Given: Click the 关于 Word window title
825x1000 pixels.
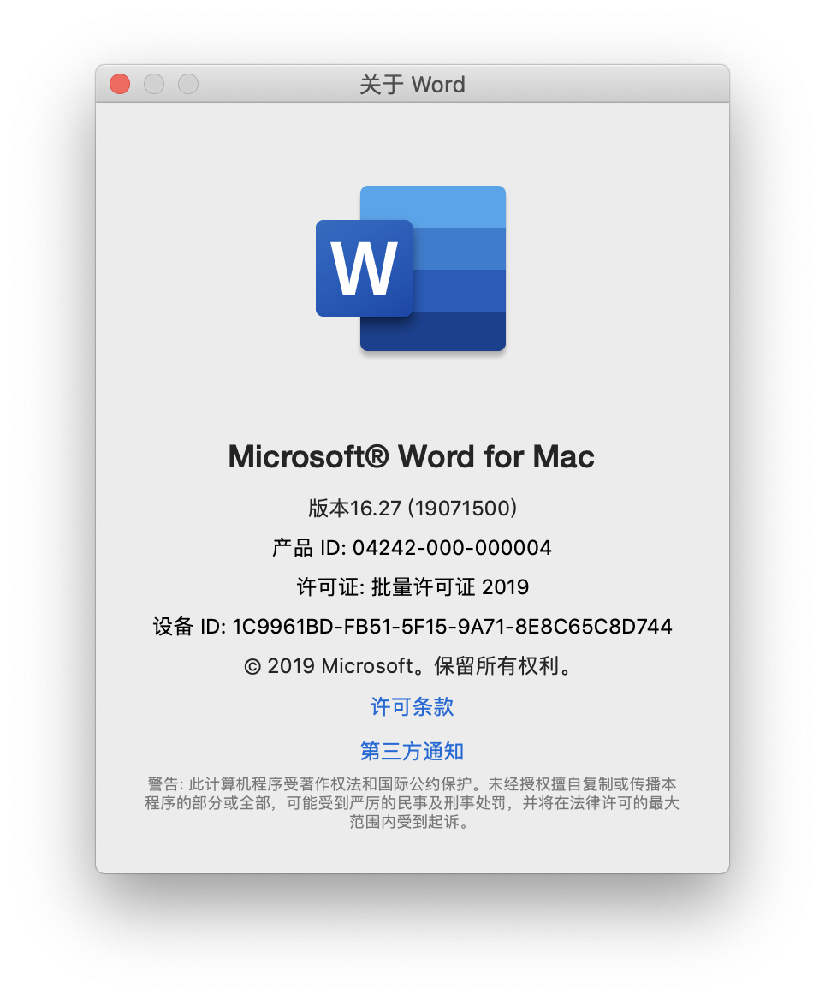Looking at the screenshot, I should (x=412, y=84).
